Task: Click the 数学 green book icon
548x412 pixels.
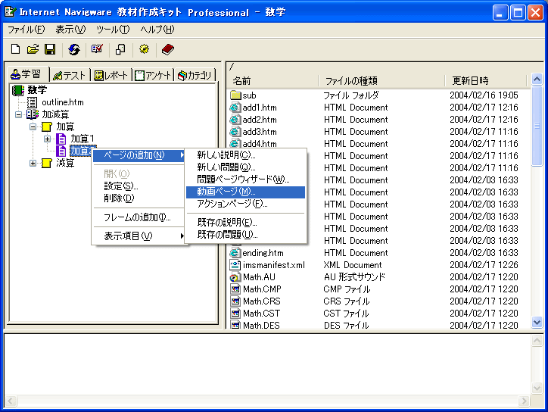Action: pos(18,90)
